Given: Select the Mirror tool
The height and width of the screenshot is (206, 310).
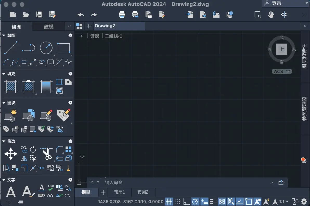Looking at the screenshot, I should pos(24,158).
